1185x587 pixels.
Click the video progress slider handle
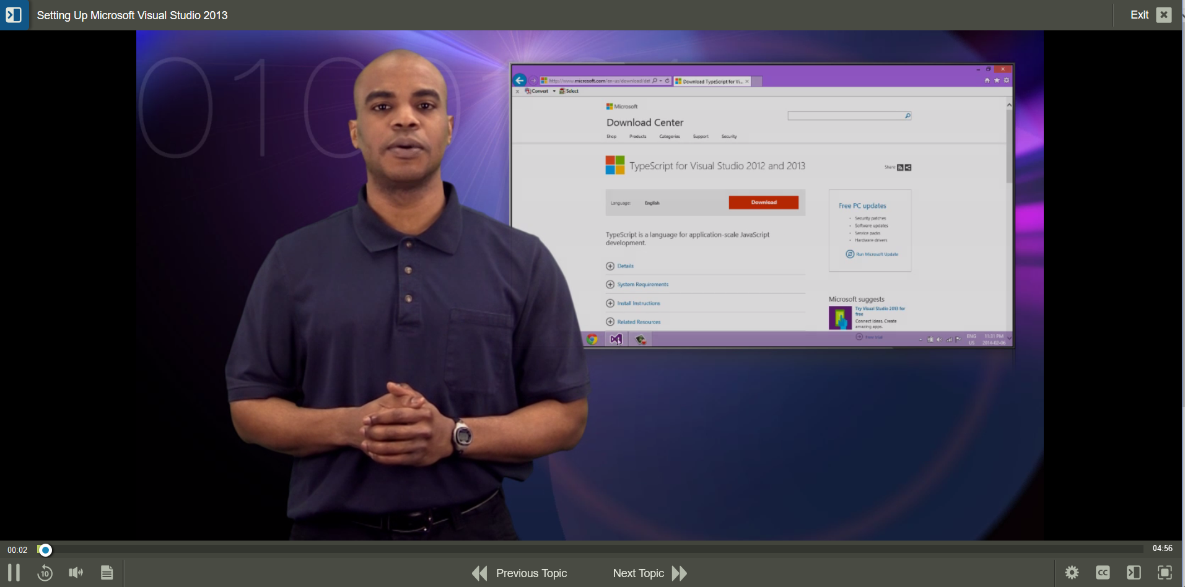(x=45, y=550)
